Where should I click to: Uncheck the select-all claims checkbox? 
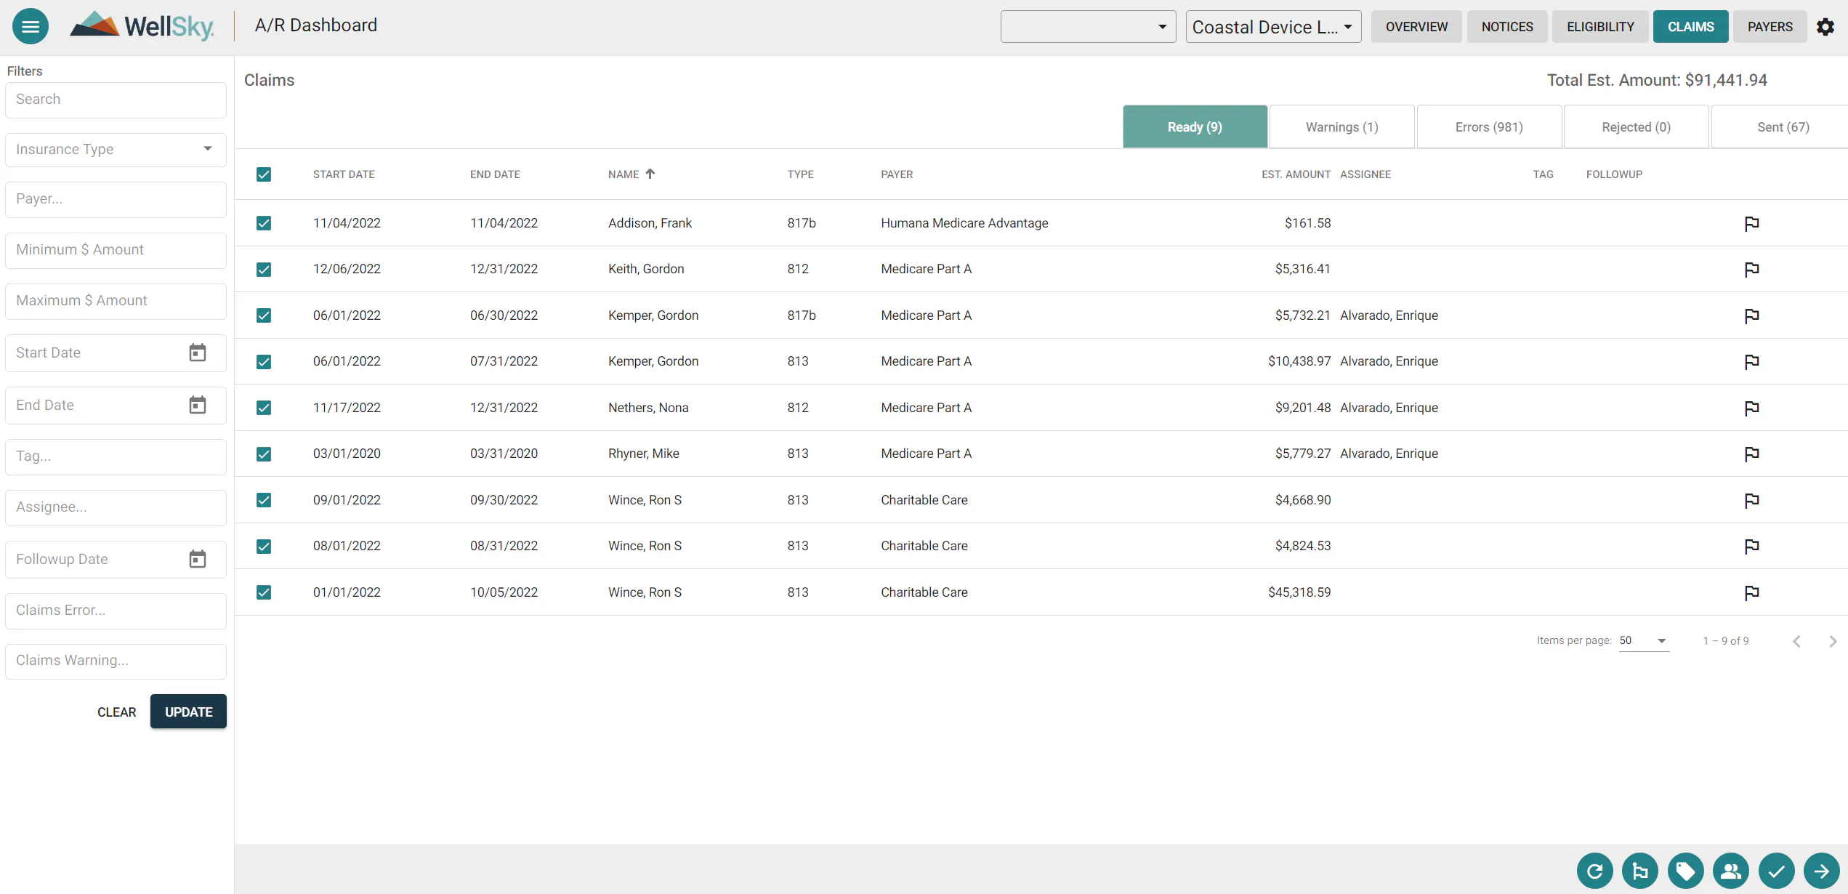click(x=264, y=174)
